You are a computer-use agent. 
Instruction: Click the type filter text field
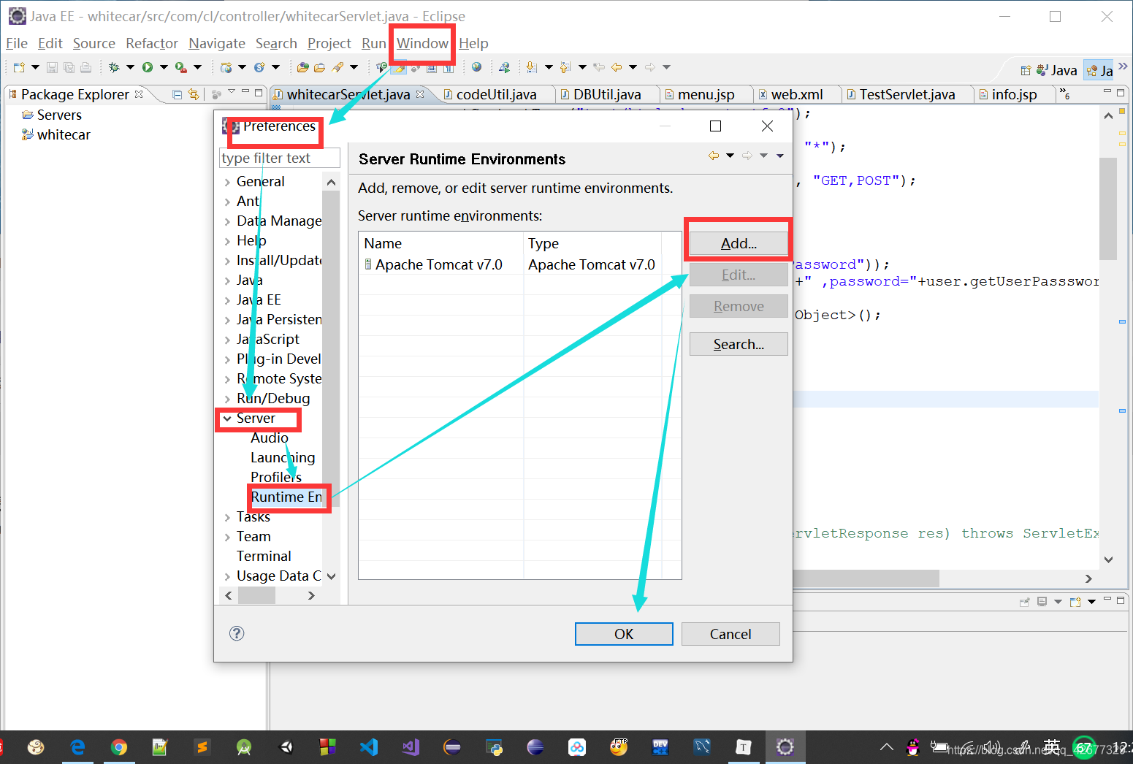[280, 158]
